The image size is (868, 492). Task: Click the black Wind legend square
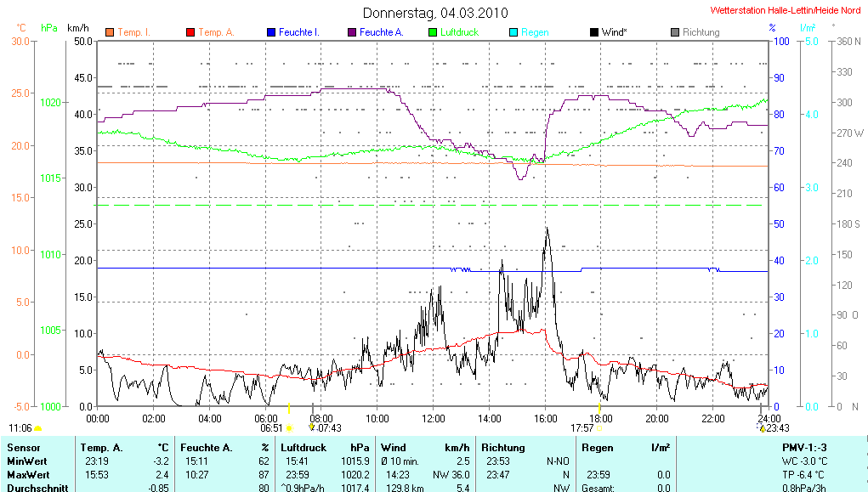[x=593, y=32]
